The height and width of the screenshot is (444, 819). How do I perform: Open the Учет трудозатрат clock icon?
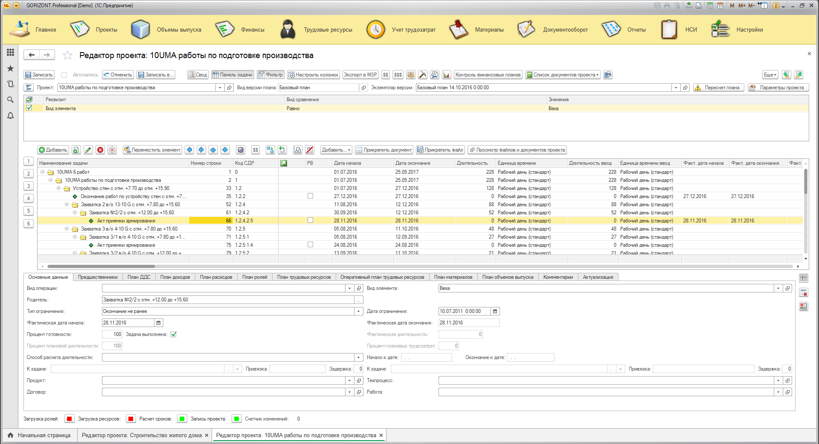click(375, 29)
